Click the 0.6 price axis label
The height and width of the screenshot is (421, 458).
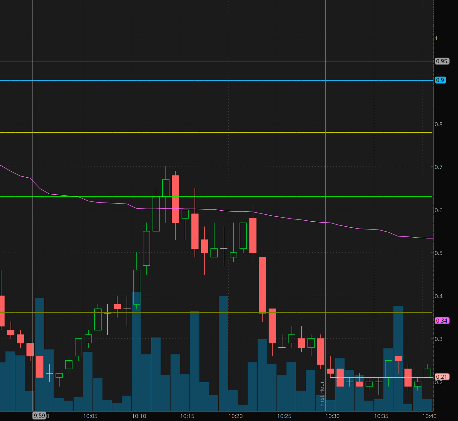tap(438, 210)
